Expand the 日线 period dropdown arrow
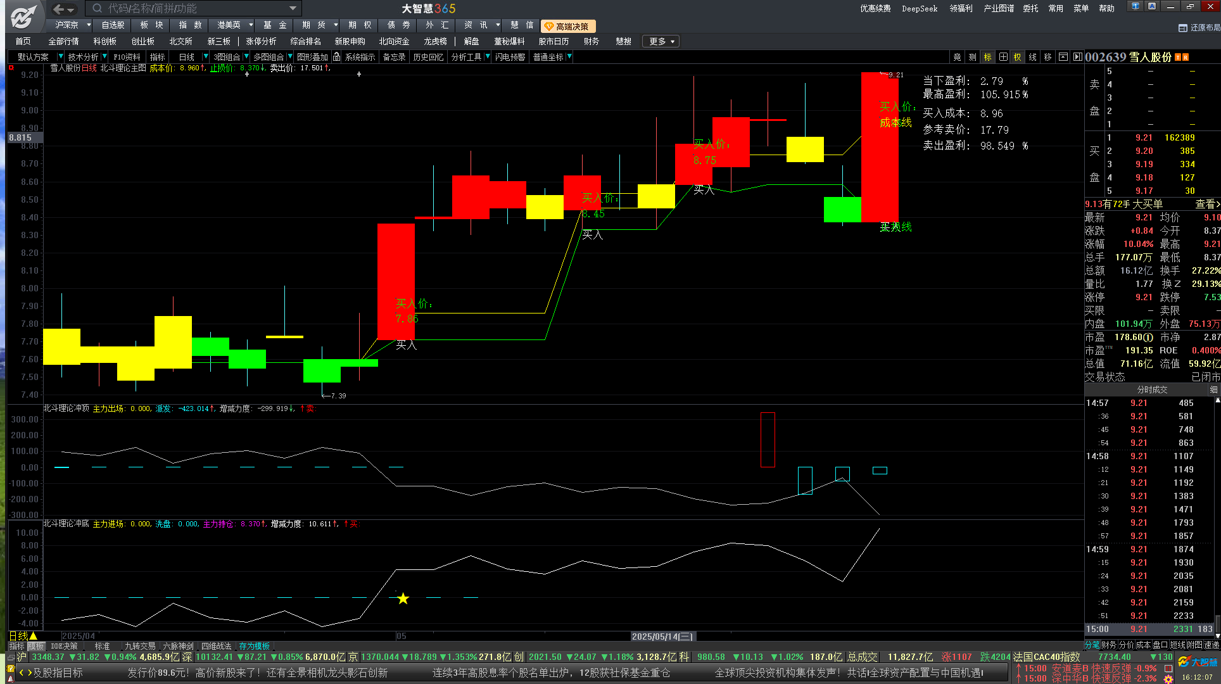Screen dimensions: 1221x684 point(206,57)
